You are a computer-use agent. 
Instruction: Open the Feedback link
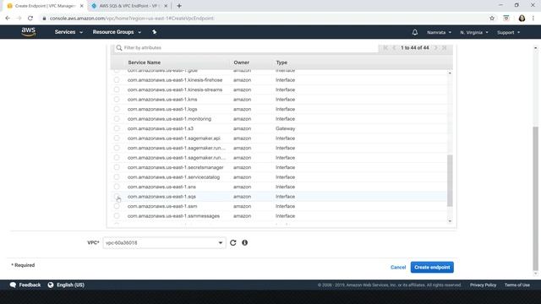click(30, 285)
